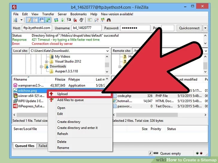Select the hotmail HTML document icon
218x163 pixels.
[x=115, y=101]
